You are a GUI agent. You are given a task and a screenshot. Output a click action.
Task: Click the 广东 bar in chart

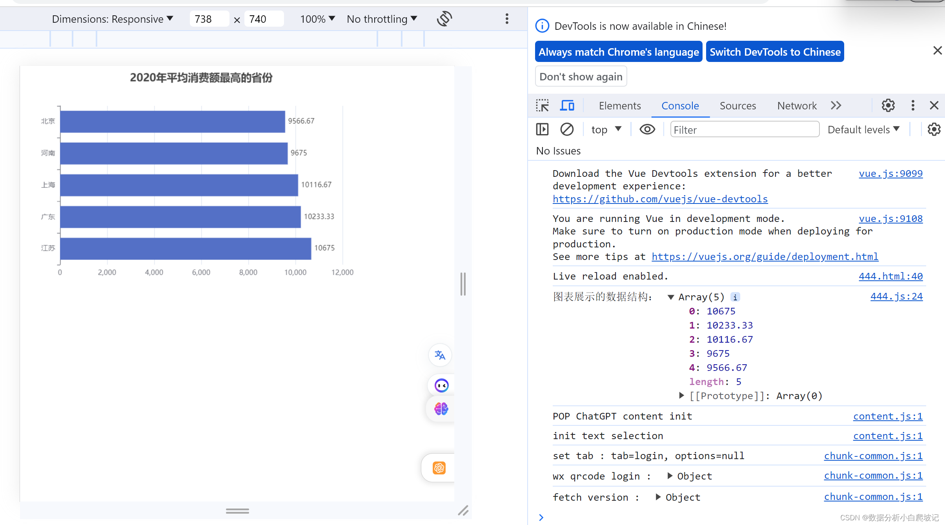(180, 217)
